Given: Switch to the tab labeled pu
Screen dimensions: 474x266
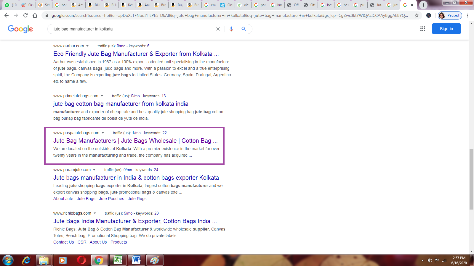Looking at the screenshot, I should click(x=359, y=5).
